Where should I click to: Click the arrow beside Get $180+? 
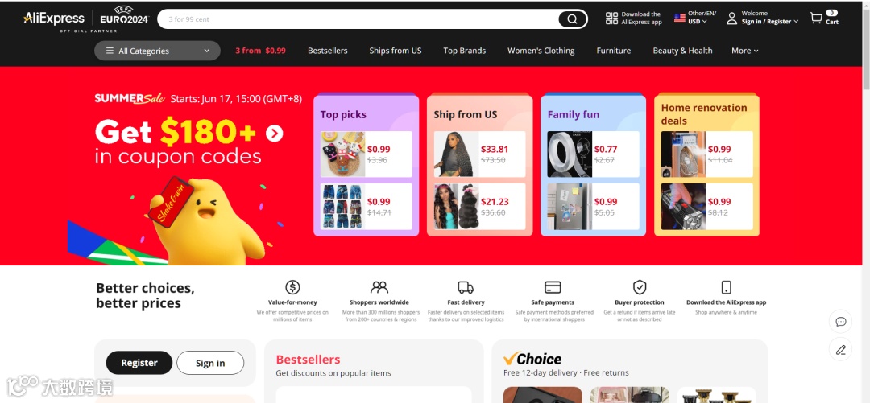(x=274, y=133)
